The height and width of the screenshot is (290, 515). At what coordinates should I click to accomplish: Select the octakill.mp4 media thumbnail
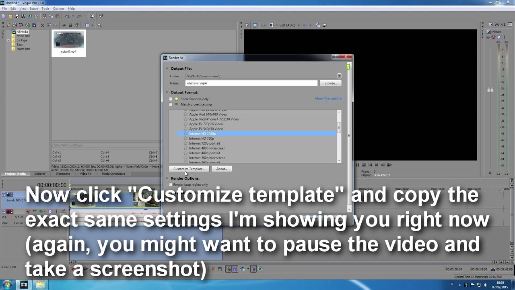tap(68, 42)
